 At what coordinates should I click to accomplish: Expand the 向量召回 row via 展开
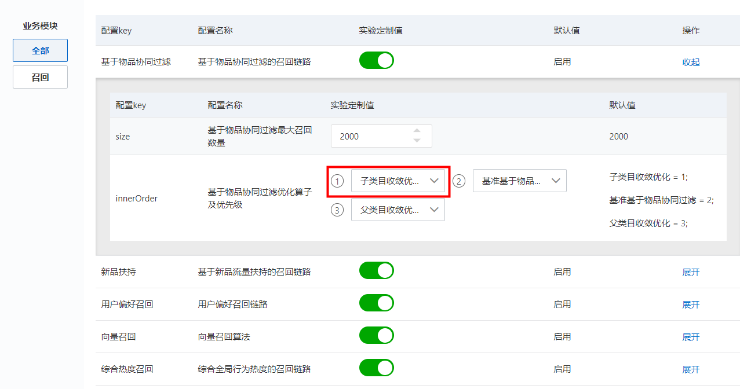[691, 337]
